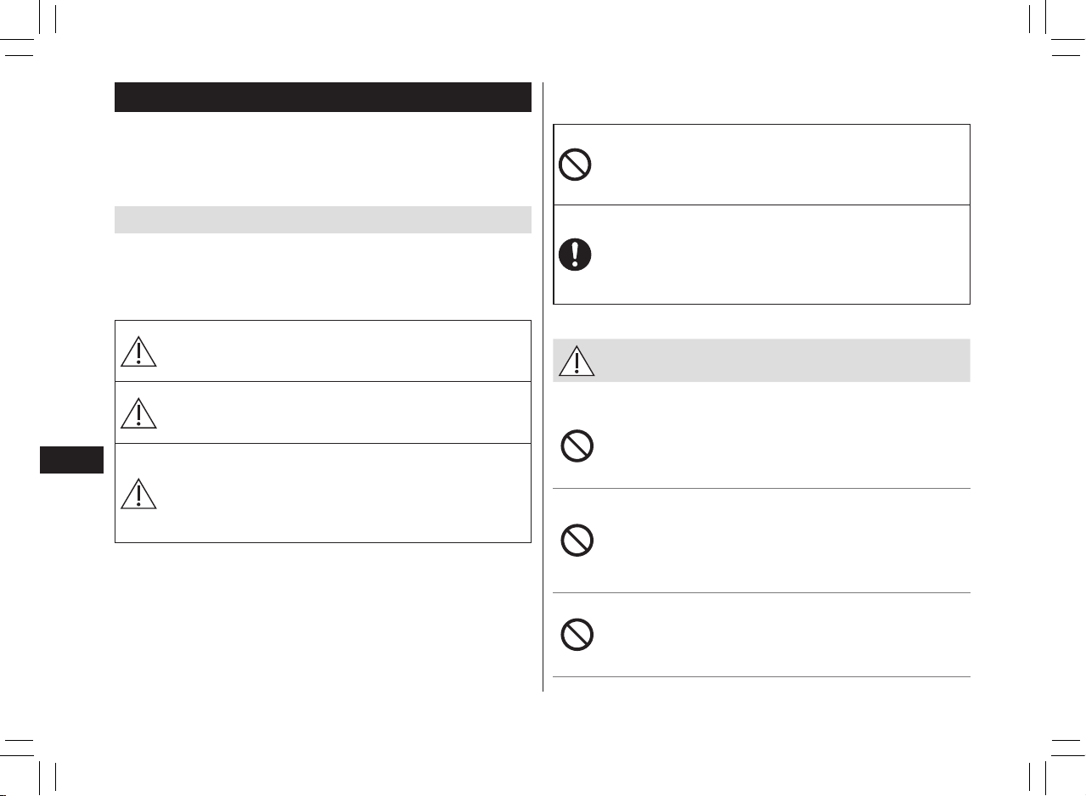Click the second prohibition symbol below the gray banner
Viewport: 1086px width, 796px height.
(x=577, y=540)
